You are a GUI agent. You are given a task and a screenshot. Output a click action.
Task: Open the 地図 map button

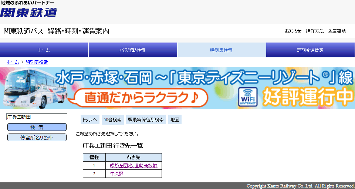(175, 120)
